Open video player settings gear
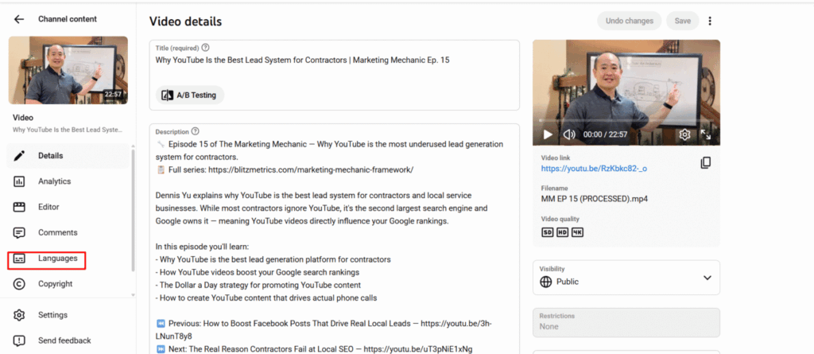This screenshot has height=354, width=814. tap(684, 134)
